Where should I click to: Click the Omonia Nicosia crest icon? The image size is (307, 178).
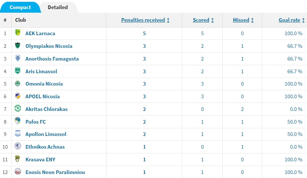pos(18,84)
